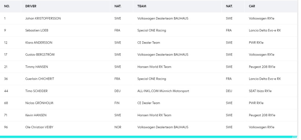Open Timmy HANSEN driver entry
Screen dimensions: 301x140
(37, 67)
